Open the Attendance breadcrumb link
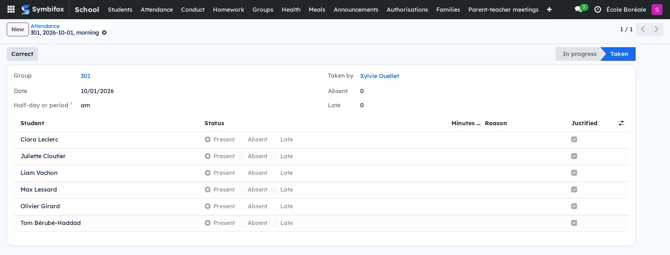The image size is (670, 255). tap(45, 26)
